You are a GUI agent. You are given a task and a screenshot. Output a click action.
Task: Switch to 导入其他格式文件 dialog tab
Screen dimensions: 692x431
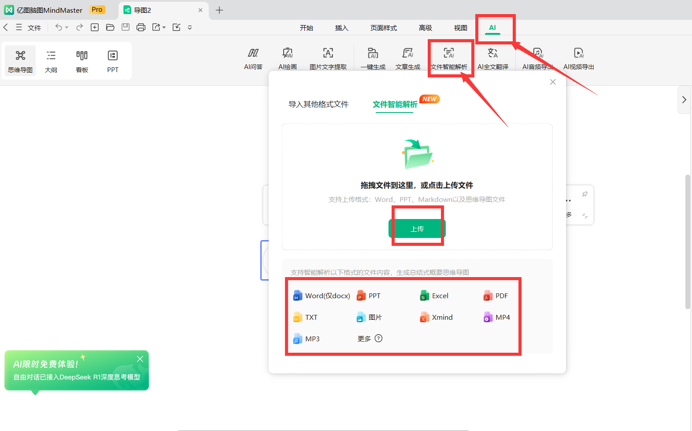tap(318, 104)
